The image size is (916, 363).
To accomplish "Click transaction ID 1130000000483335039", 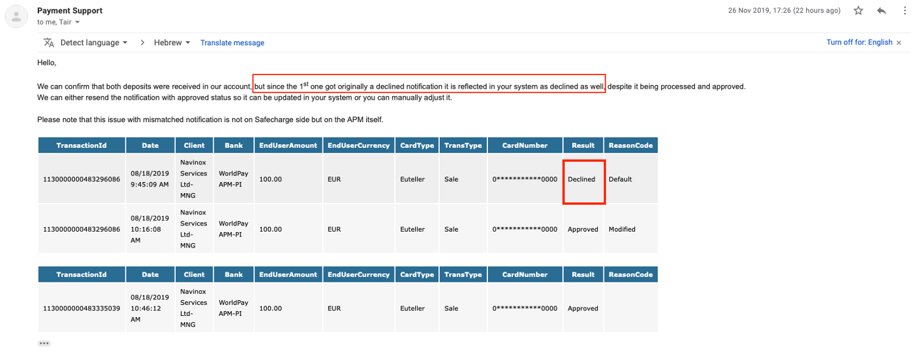I will (x=81, y=309).
